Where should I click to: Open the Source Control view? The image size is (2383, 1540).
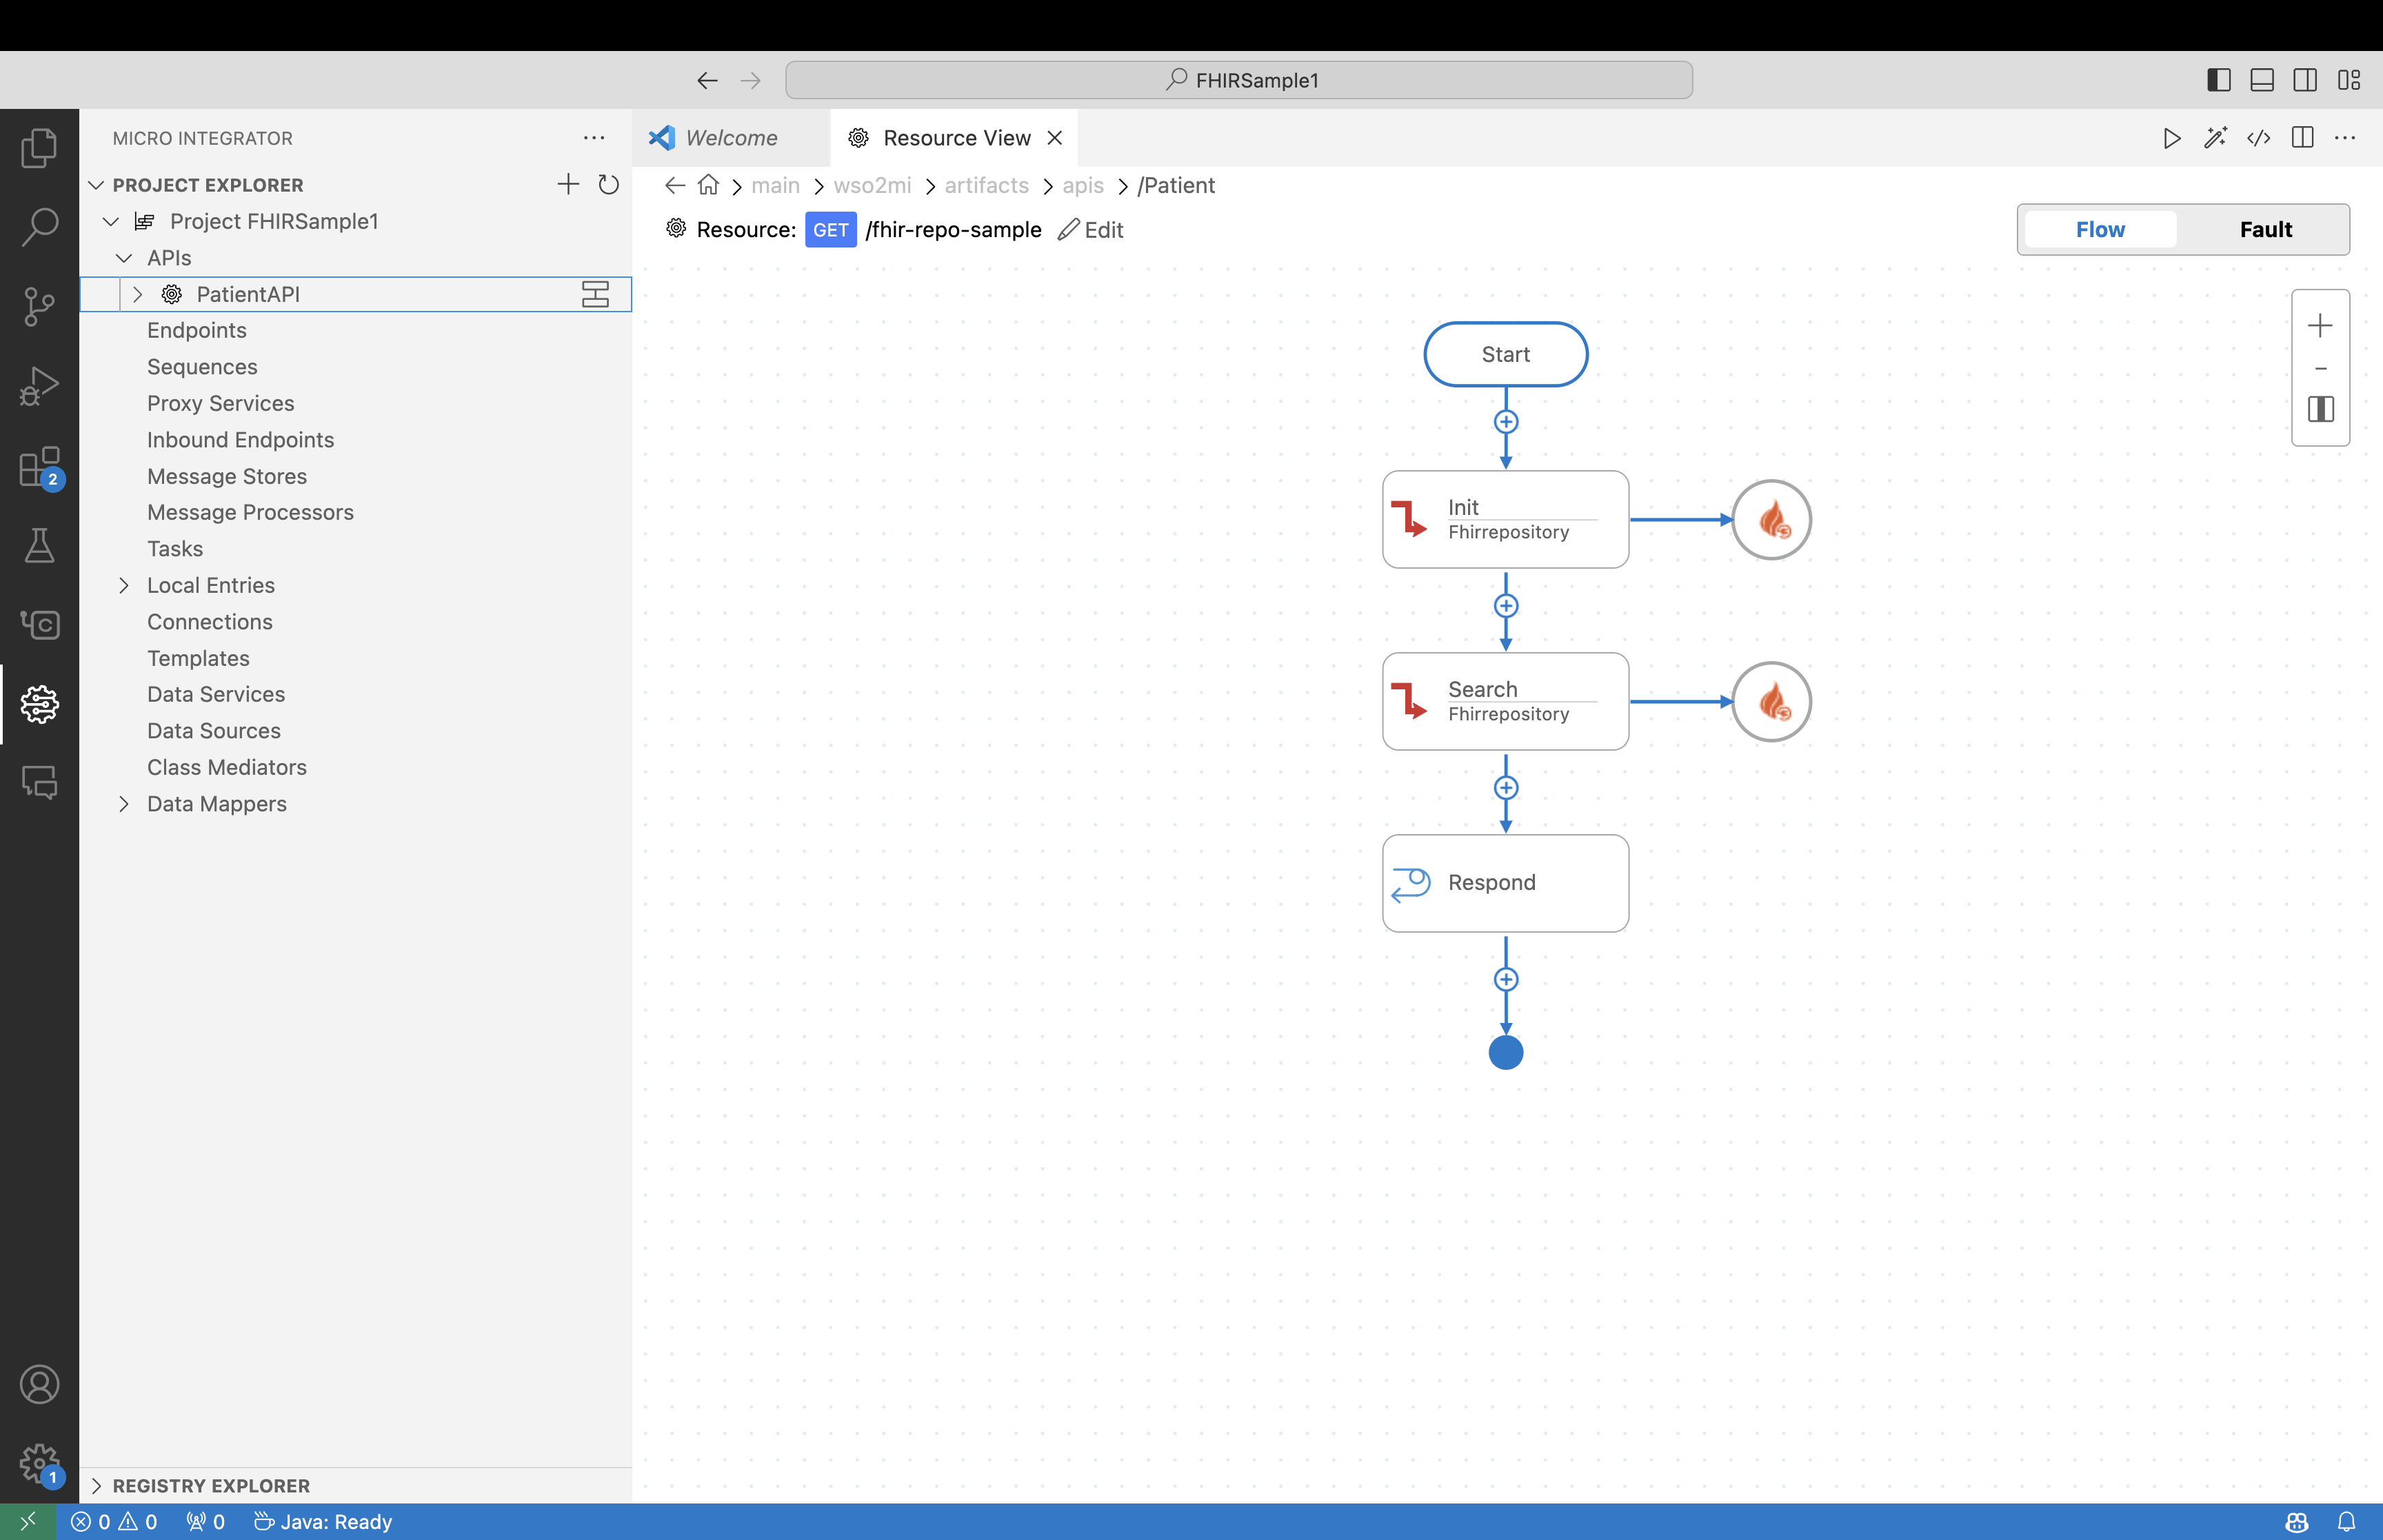click(39, 306)
